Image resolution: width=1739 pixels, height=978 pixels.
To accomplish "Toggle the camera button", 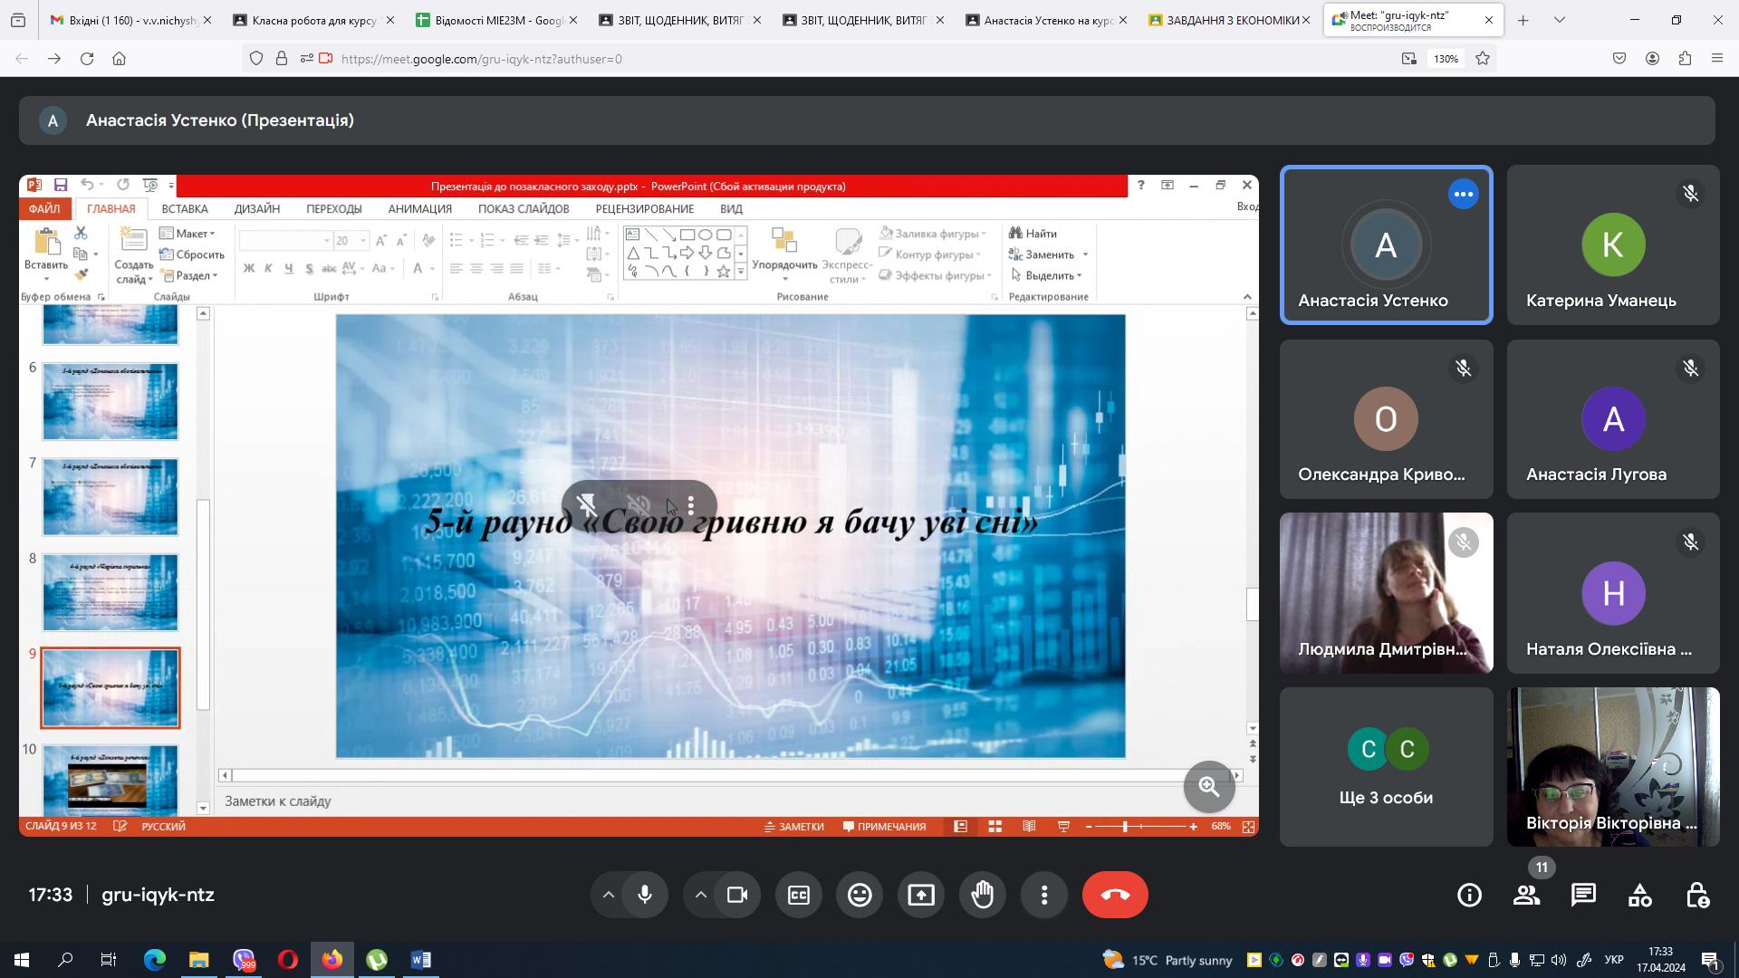I will [737, 895].
